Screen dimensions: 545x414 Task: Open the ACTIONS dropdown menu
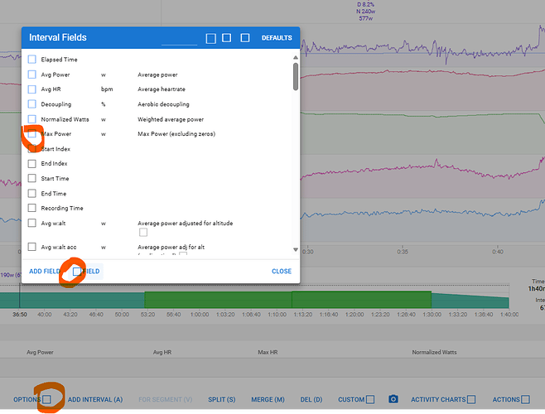[511, 399]
